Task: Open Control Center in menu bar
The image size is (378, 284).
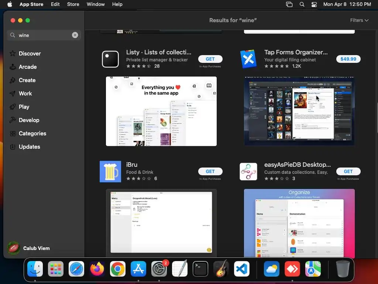Action: click(x=314, y=4)
